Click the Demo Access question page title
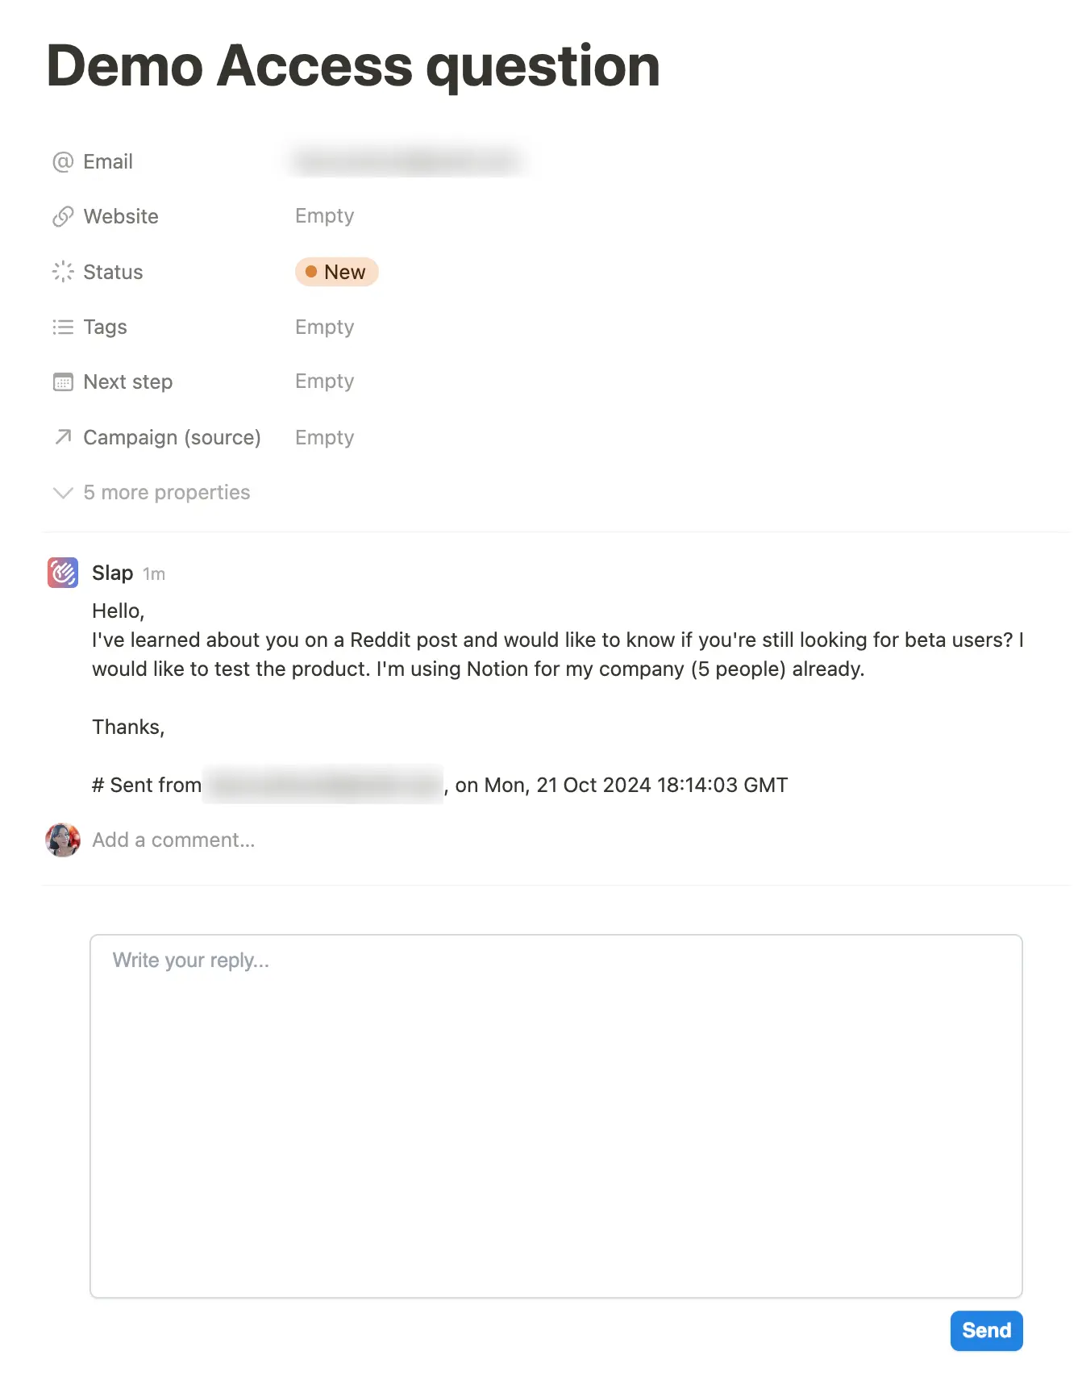Screen dimensions: 1082x1380 point(352,66)
